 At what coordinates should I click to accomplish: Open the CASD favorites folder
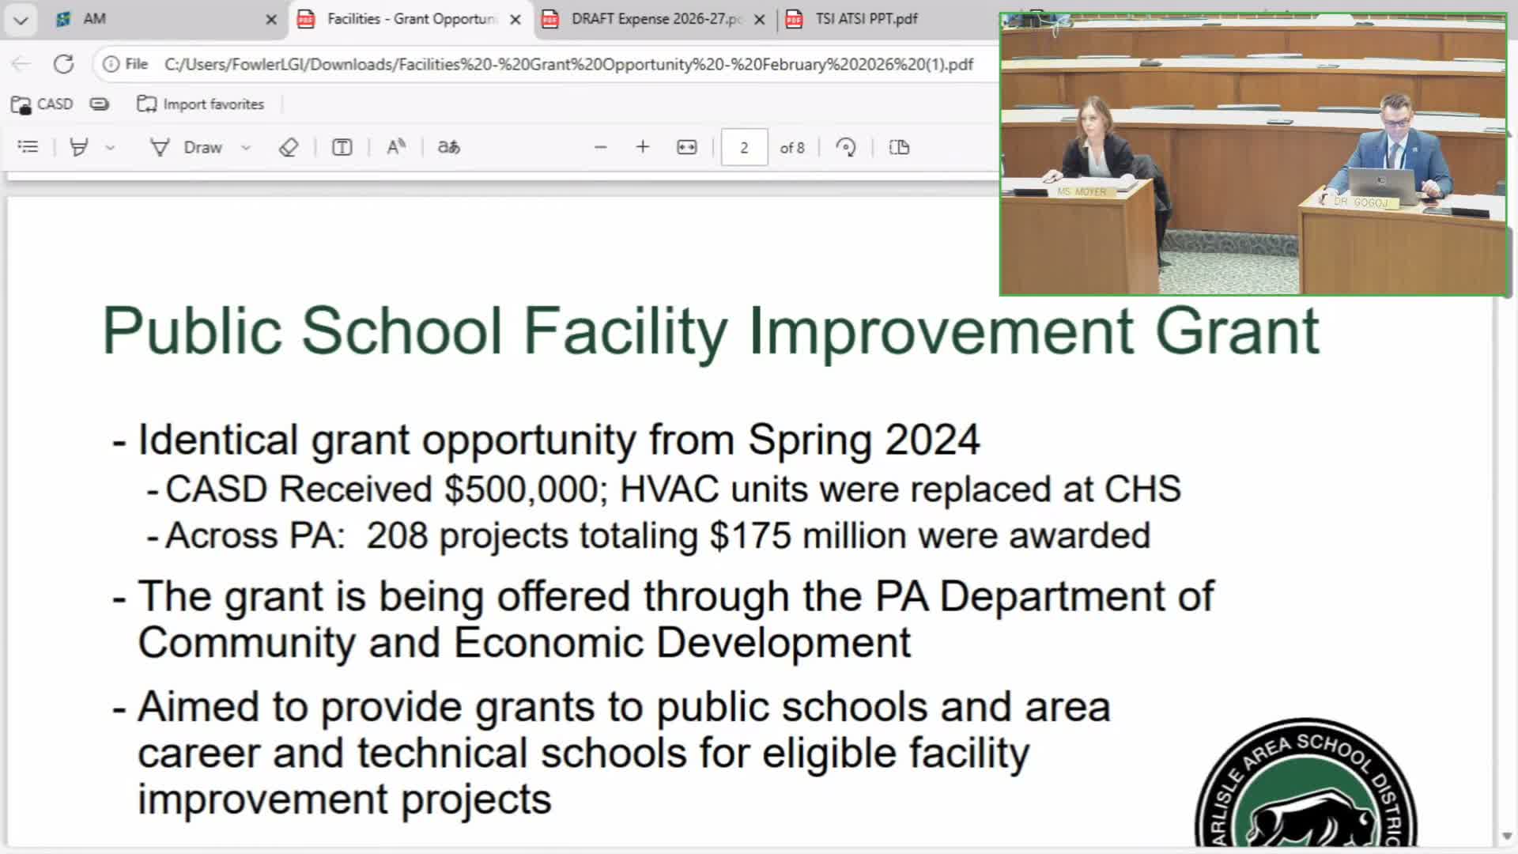coord(43,104)
